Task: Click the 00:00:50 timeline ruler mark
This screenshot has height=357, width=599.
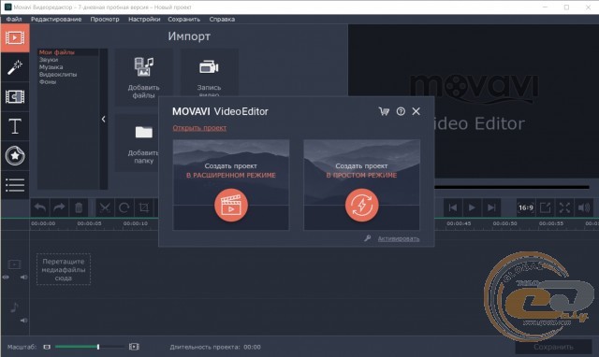Action: pos(505,223)
